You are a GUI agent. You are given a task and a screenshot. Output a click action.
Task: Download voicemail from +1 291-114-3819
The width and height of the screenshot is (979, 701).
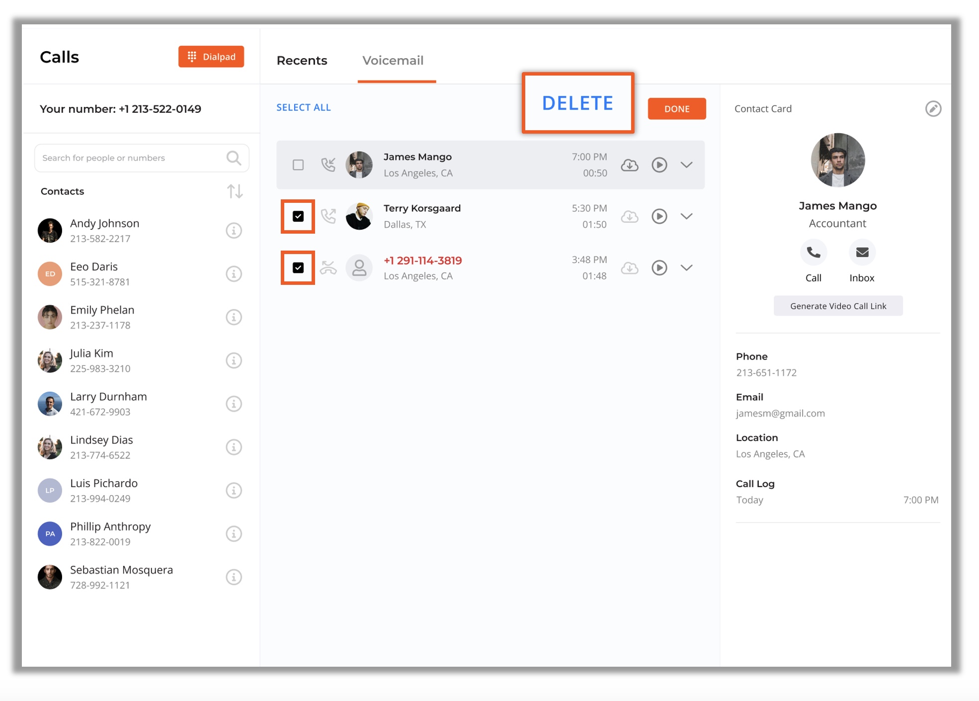tap(630, 268)
